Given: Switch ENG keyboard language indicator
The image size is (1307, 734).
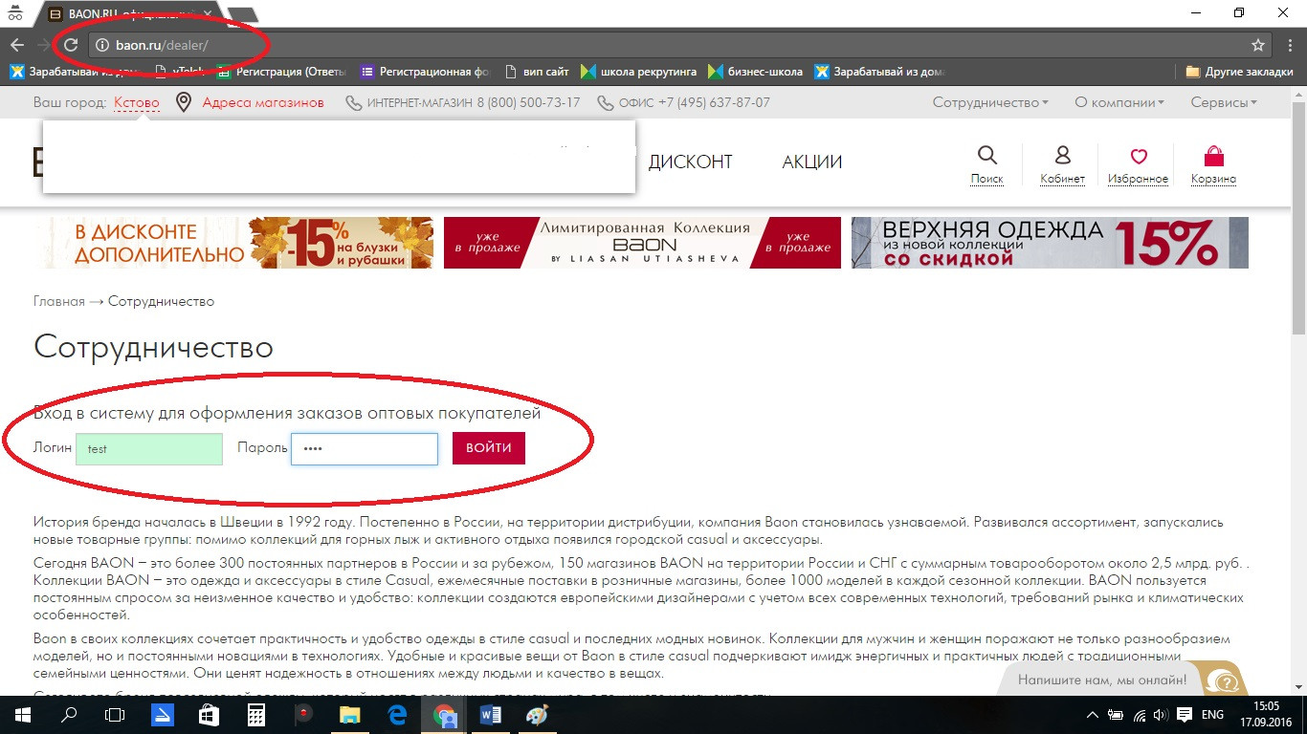Looking at the screenshot, I should pyautogui.click(x=1212, y=715).
